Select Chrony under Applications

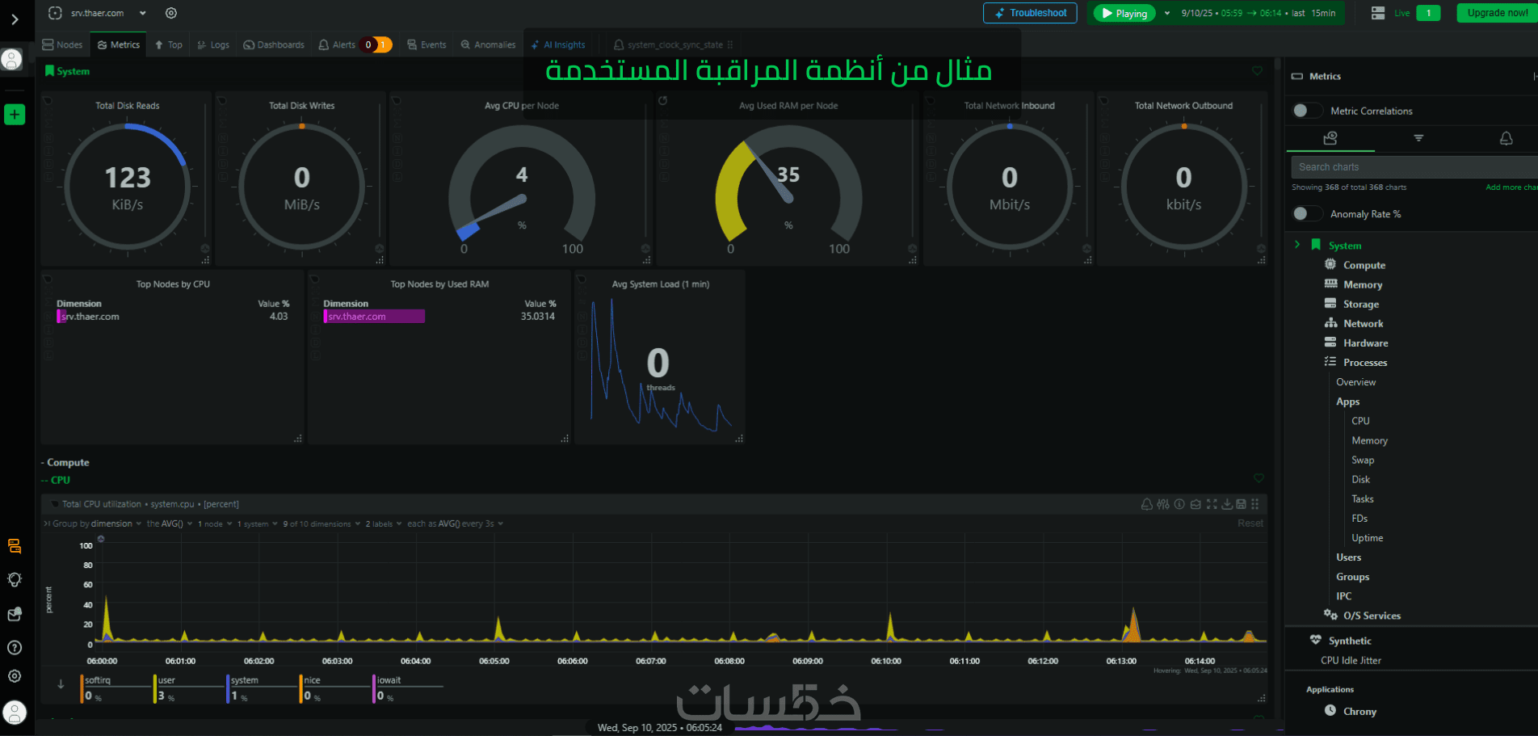coord(1359,711)
